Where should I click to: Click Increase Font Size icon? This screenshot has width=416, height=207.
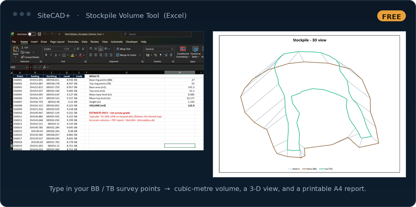tap(78, 49)
